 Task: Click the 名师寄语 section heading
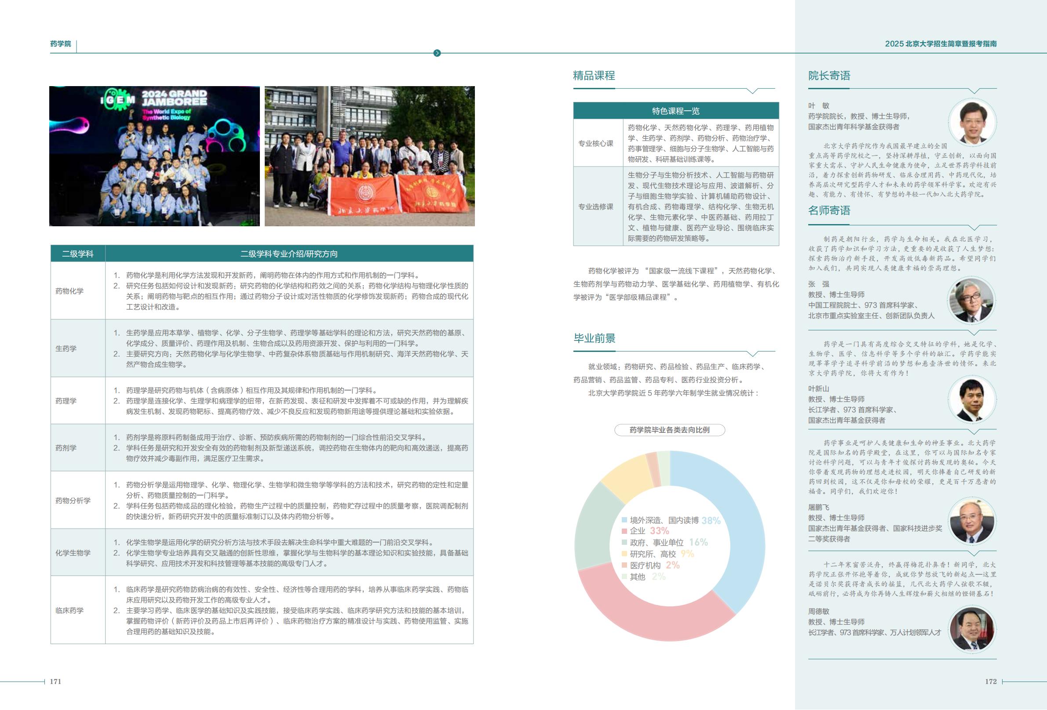(829, 210)
